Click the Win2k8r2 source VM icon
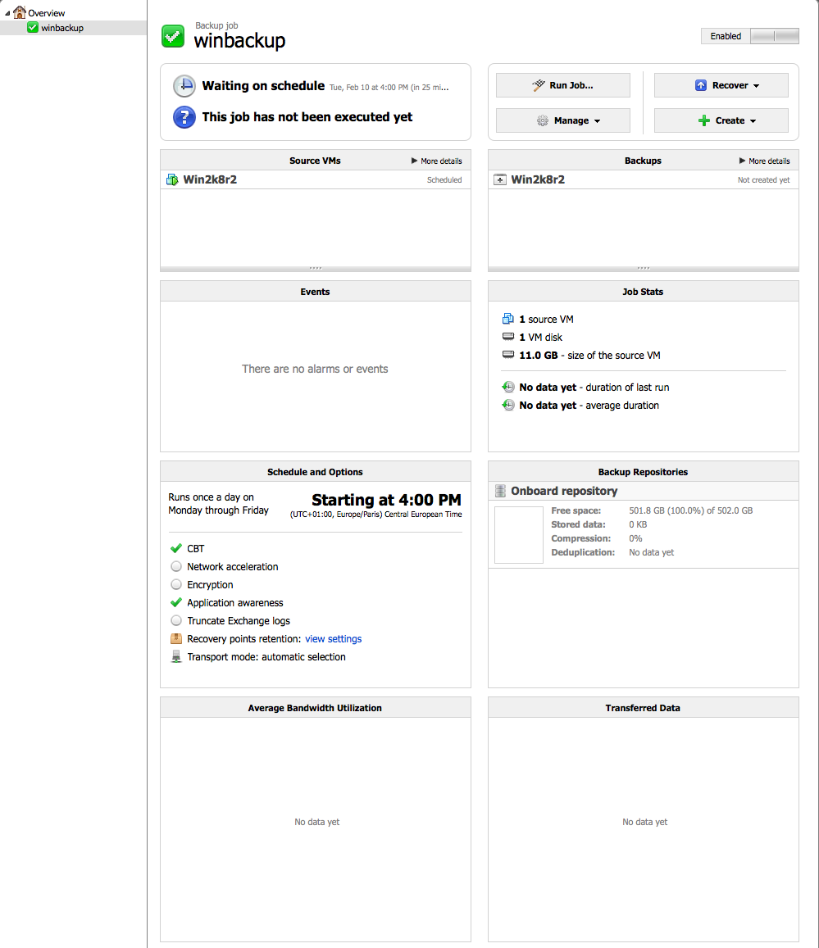 pyautogui.click(x=172, y=179)
